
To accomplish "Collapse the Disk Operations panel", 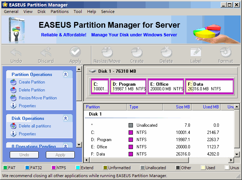I will (66, 118).
